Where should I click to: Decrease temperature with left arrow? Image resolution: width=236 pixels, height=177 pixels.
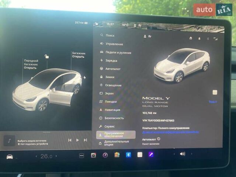point(36,156)
